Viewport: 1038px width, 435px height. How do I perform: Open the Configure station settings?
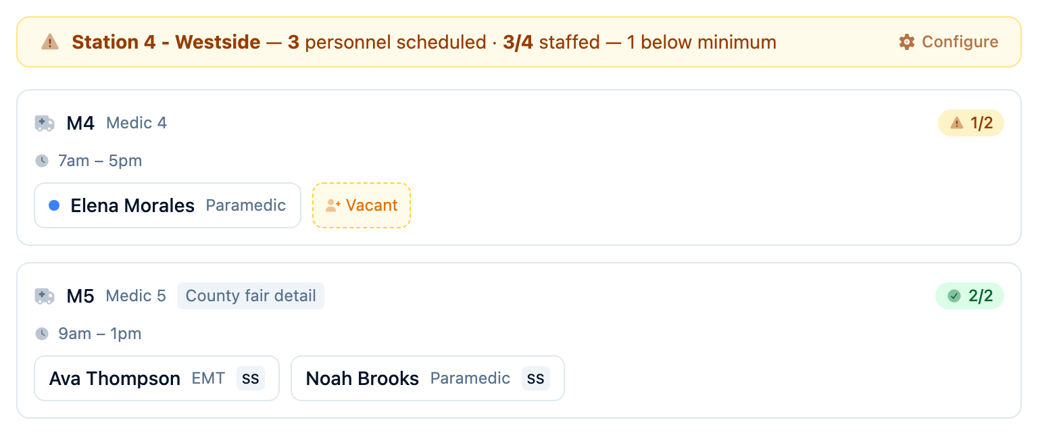coord(949,42)
